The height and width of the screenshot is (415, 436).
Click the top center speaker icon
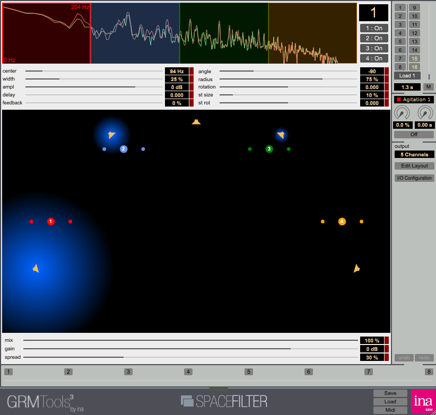[x=196, y=122]
